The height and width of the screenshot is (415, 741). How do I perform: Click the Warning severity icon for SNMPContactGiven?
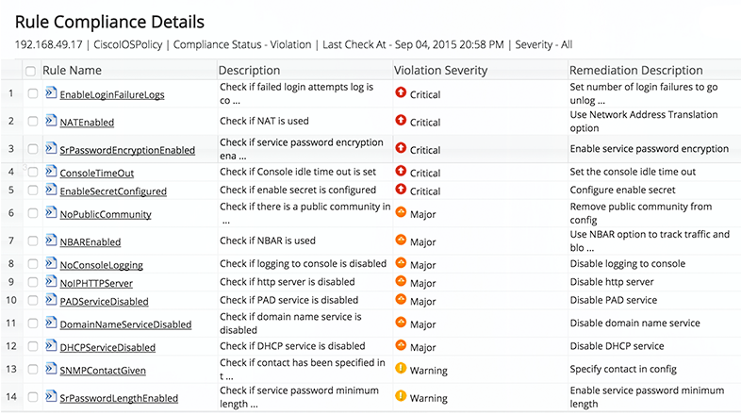401,370
